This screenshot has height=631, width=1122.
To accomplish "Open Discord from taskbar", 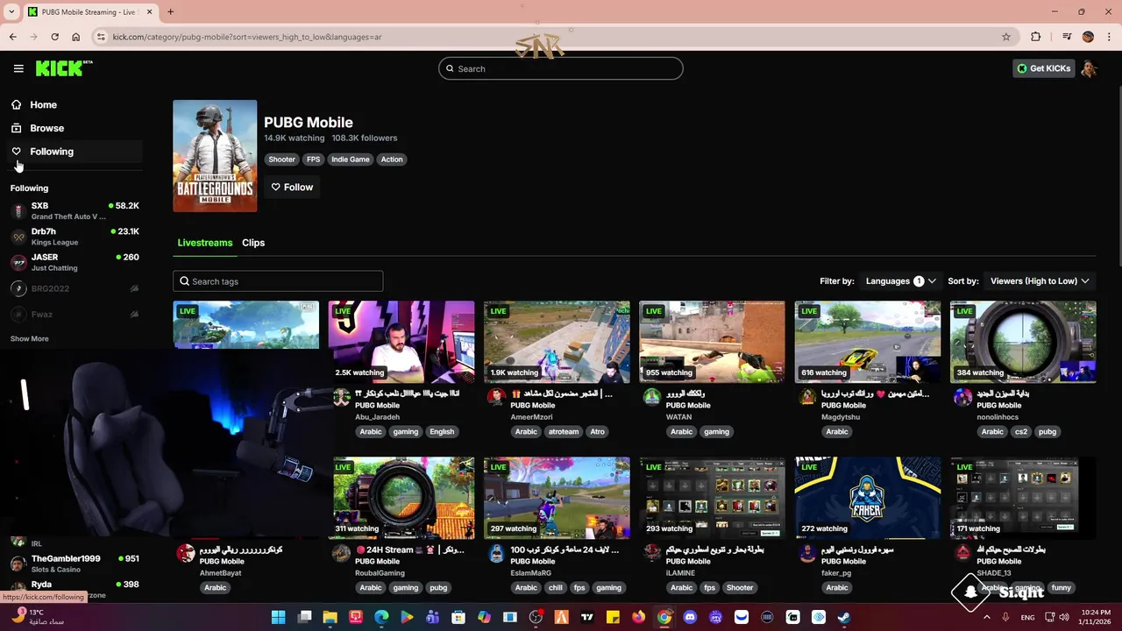I will pos(690,618).
